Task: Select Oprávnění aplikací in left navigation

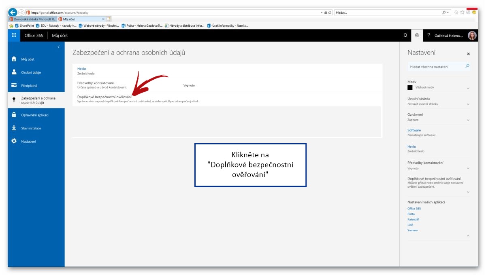Action: pyautogui.click(x=35, y=115)
